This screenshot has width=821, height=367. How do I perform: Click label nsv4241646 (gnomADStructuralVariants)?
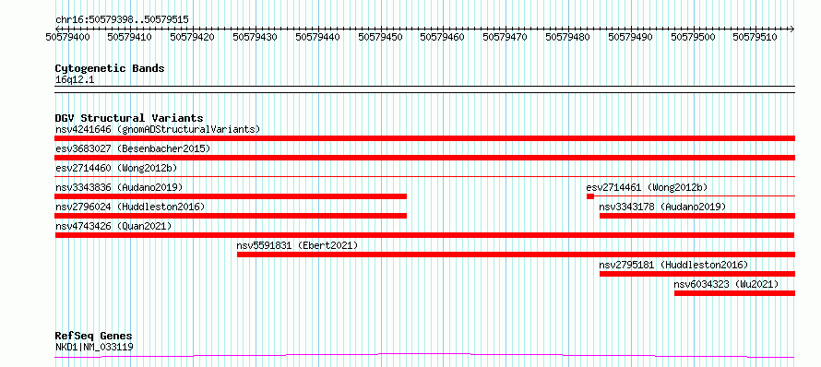click(x=158, y=129)
